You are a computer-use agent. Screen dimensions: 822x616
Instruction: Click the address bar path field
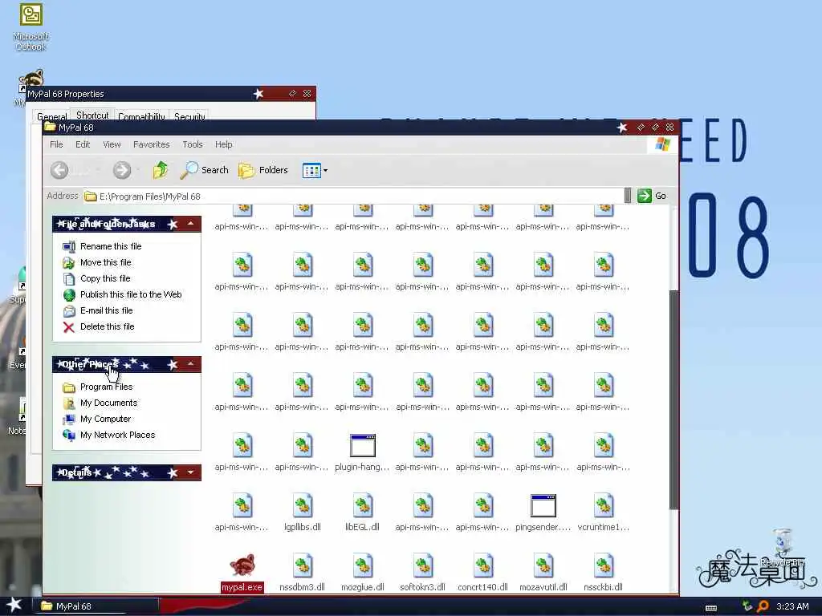pyautogui.click(x=354, y=197)
